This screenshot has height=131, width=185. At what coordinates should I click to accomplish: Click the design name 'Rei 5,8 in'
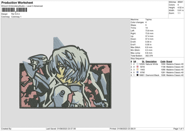pyautogui.click(x=16, y=14)
